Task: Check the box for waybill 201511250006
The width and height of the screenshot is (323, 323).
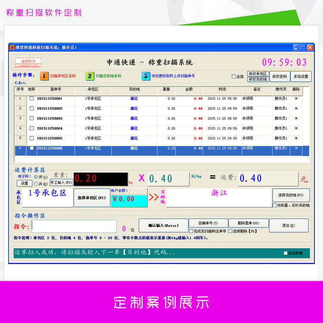Action: pos(32,148)
